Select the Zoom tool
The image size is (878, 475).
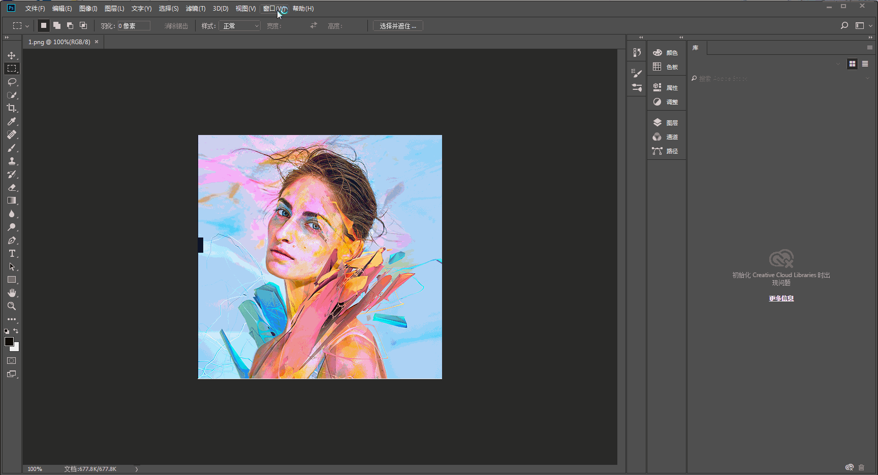[x=11, y=306]
